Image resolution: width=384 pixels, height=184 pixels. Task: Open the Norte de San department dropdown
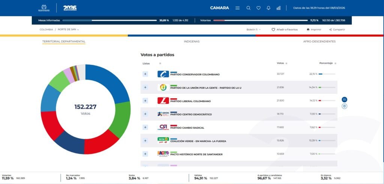[x=68, y=29]
